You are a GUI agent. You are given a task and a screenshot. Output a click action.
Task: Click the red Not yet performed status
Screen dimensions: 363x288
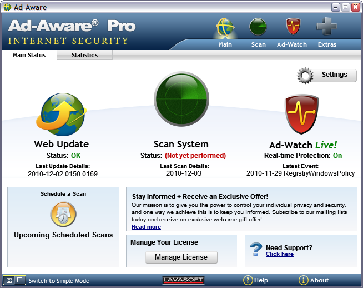tap(195, 156)
